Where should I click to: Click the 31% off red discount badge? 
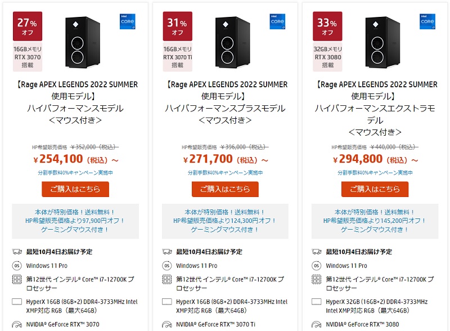click(177, 26)
